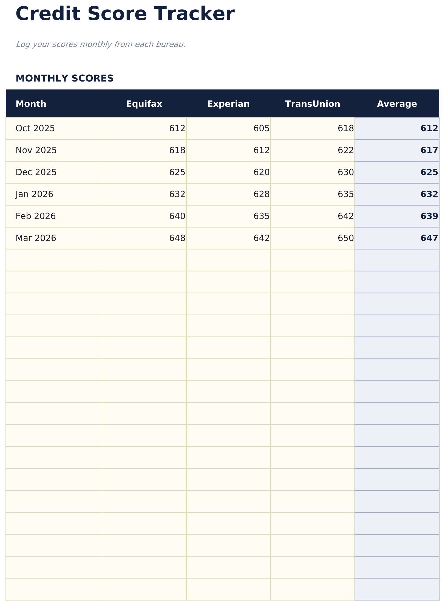
Task: Click the MONTHLY SCORES section heading
Action: 64,78
